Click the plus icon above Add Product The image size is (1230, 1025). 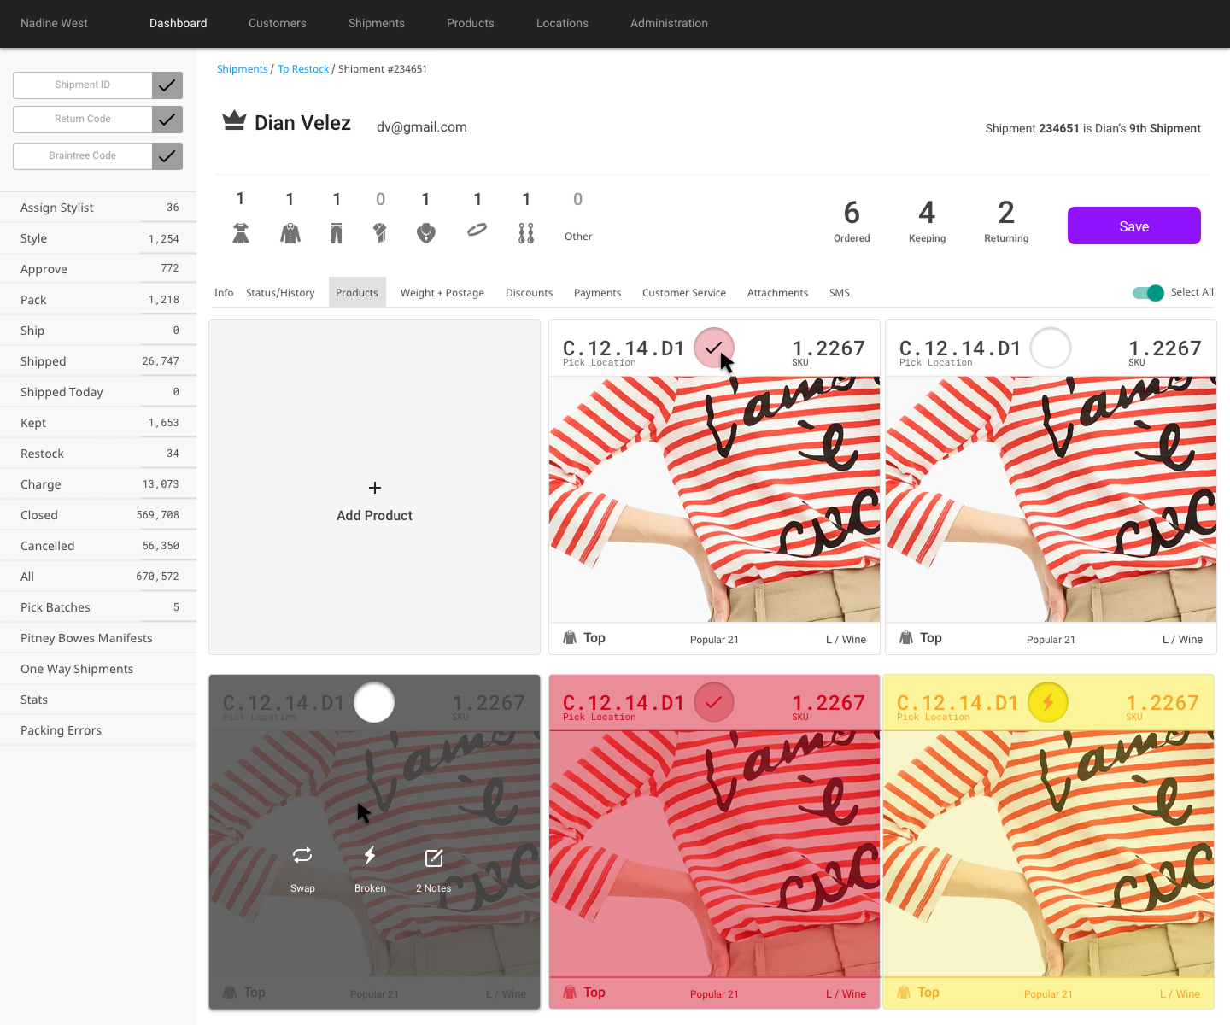click(x=374, y=488)
